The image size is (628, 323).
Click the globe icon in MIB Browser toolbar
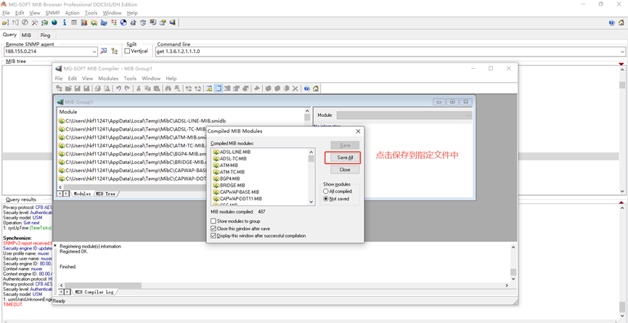point(54,23)
